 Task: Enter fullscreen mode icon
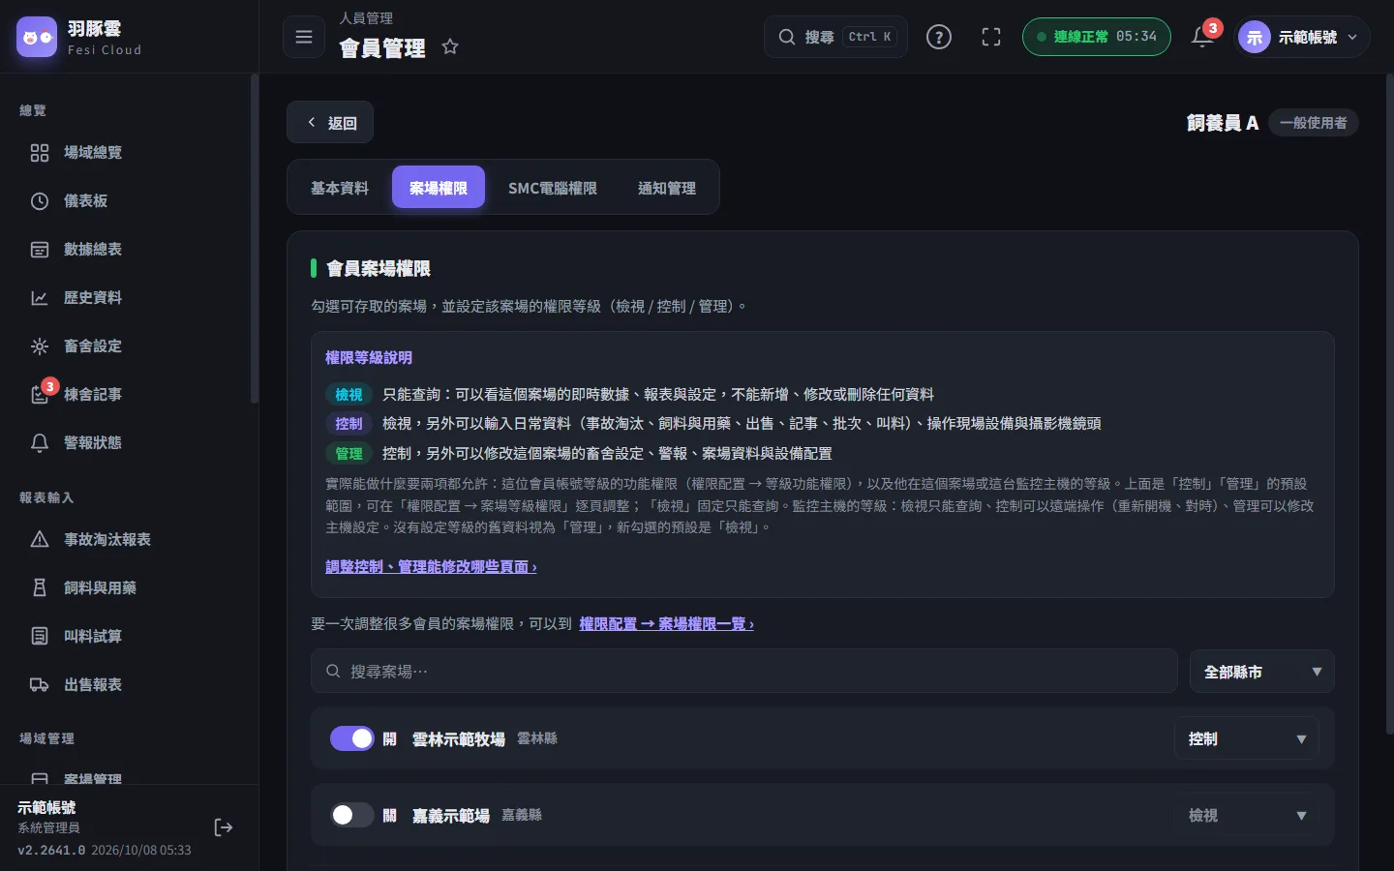[x=991, y=37]
